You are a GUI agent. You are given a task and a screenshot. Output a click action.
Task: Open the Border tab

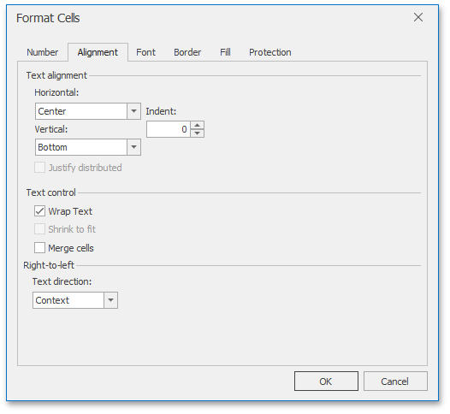(x=187, y=52)
